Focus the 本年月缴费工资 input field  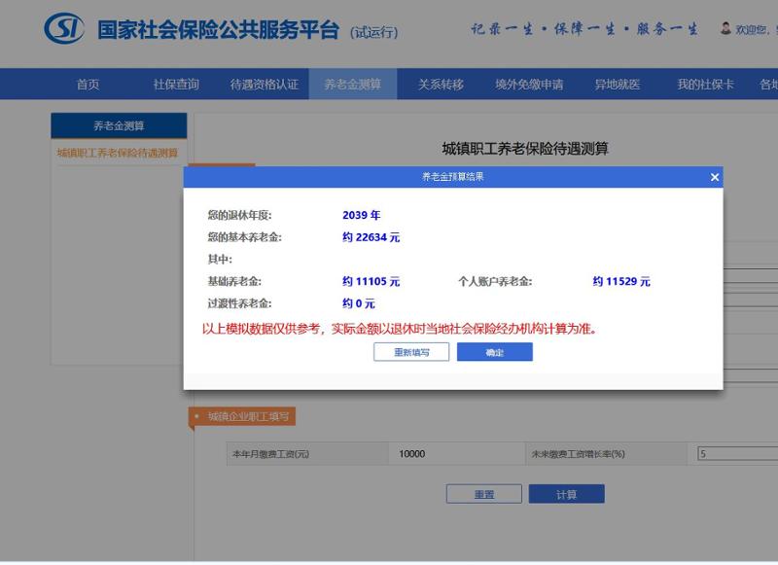[455, 454]
